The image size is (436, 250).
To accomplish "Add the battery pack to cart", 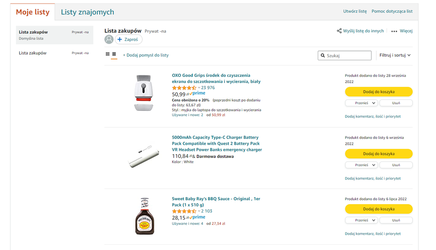I will tap(378, 154).
